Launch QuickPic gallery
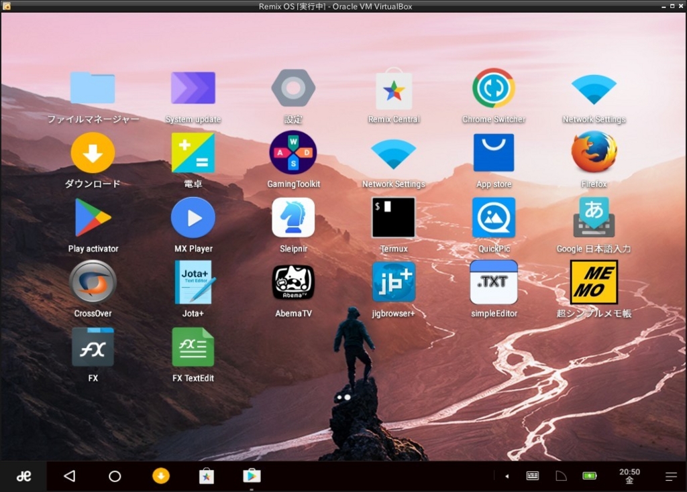Image resolution: width=687 pixels, height=492 pixels. point(494,218)
